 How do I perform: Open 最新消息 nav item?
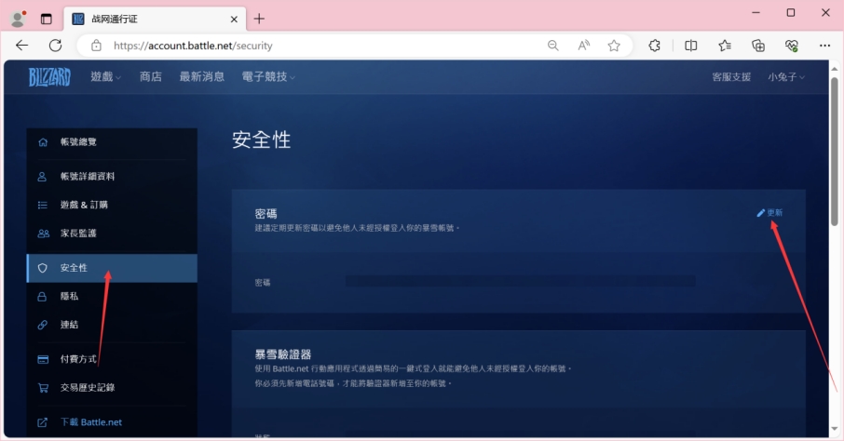202,77
